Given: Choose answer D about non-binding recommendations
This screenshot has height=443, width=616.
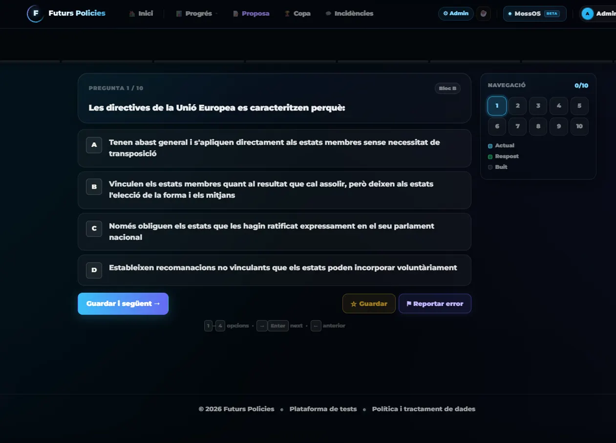Looking at the screenshot, I should click(x=275, y=270).
